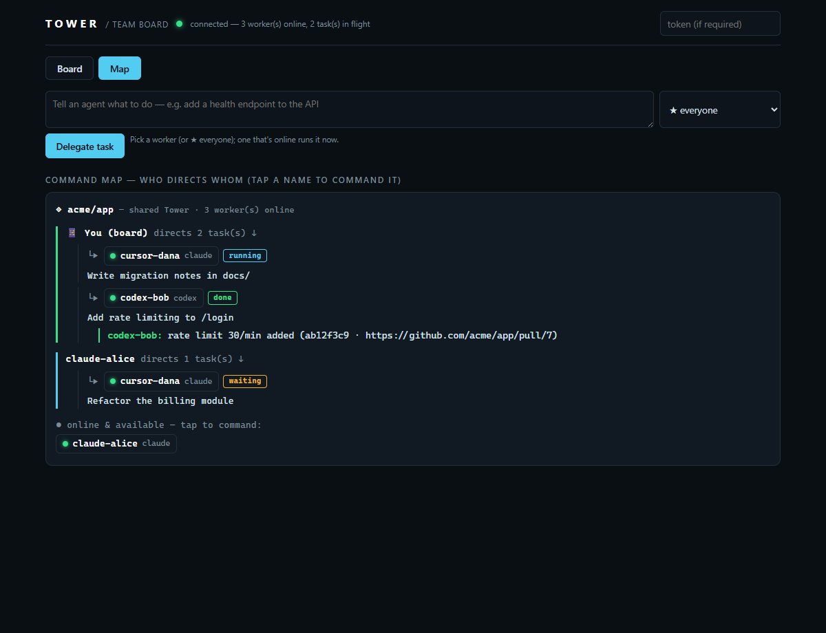Click the green 'done' status badge

222,298
